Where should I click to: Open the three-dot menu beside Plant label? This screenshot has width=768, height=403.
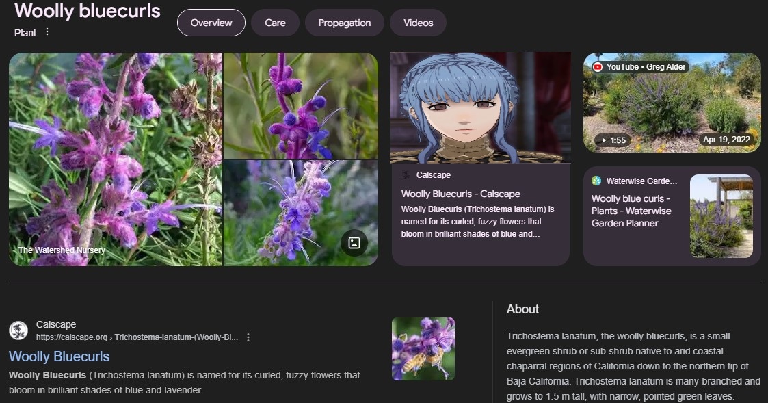pyautogui.click(x=47, y=32)
